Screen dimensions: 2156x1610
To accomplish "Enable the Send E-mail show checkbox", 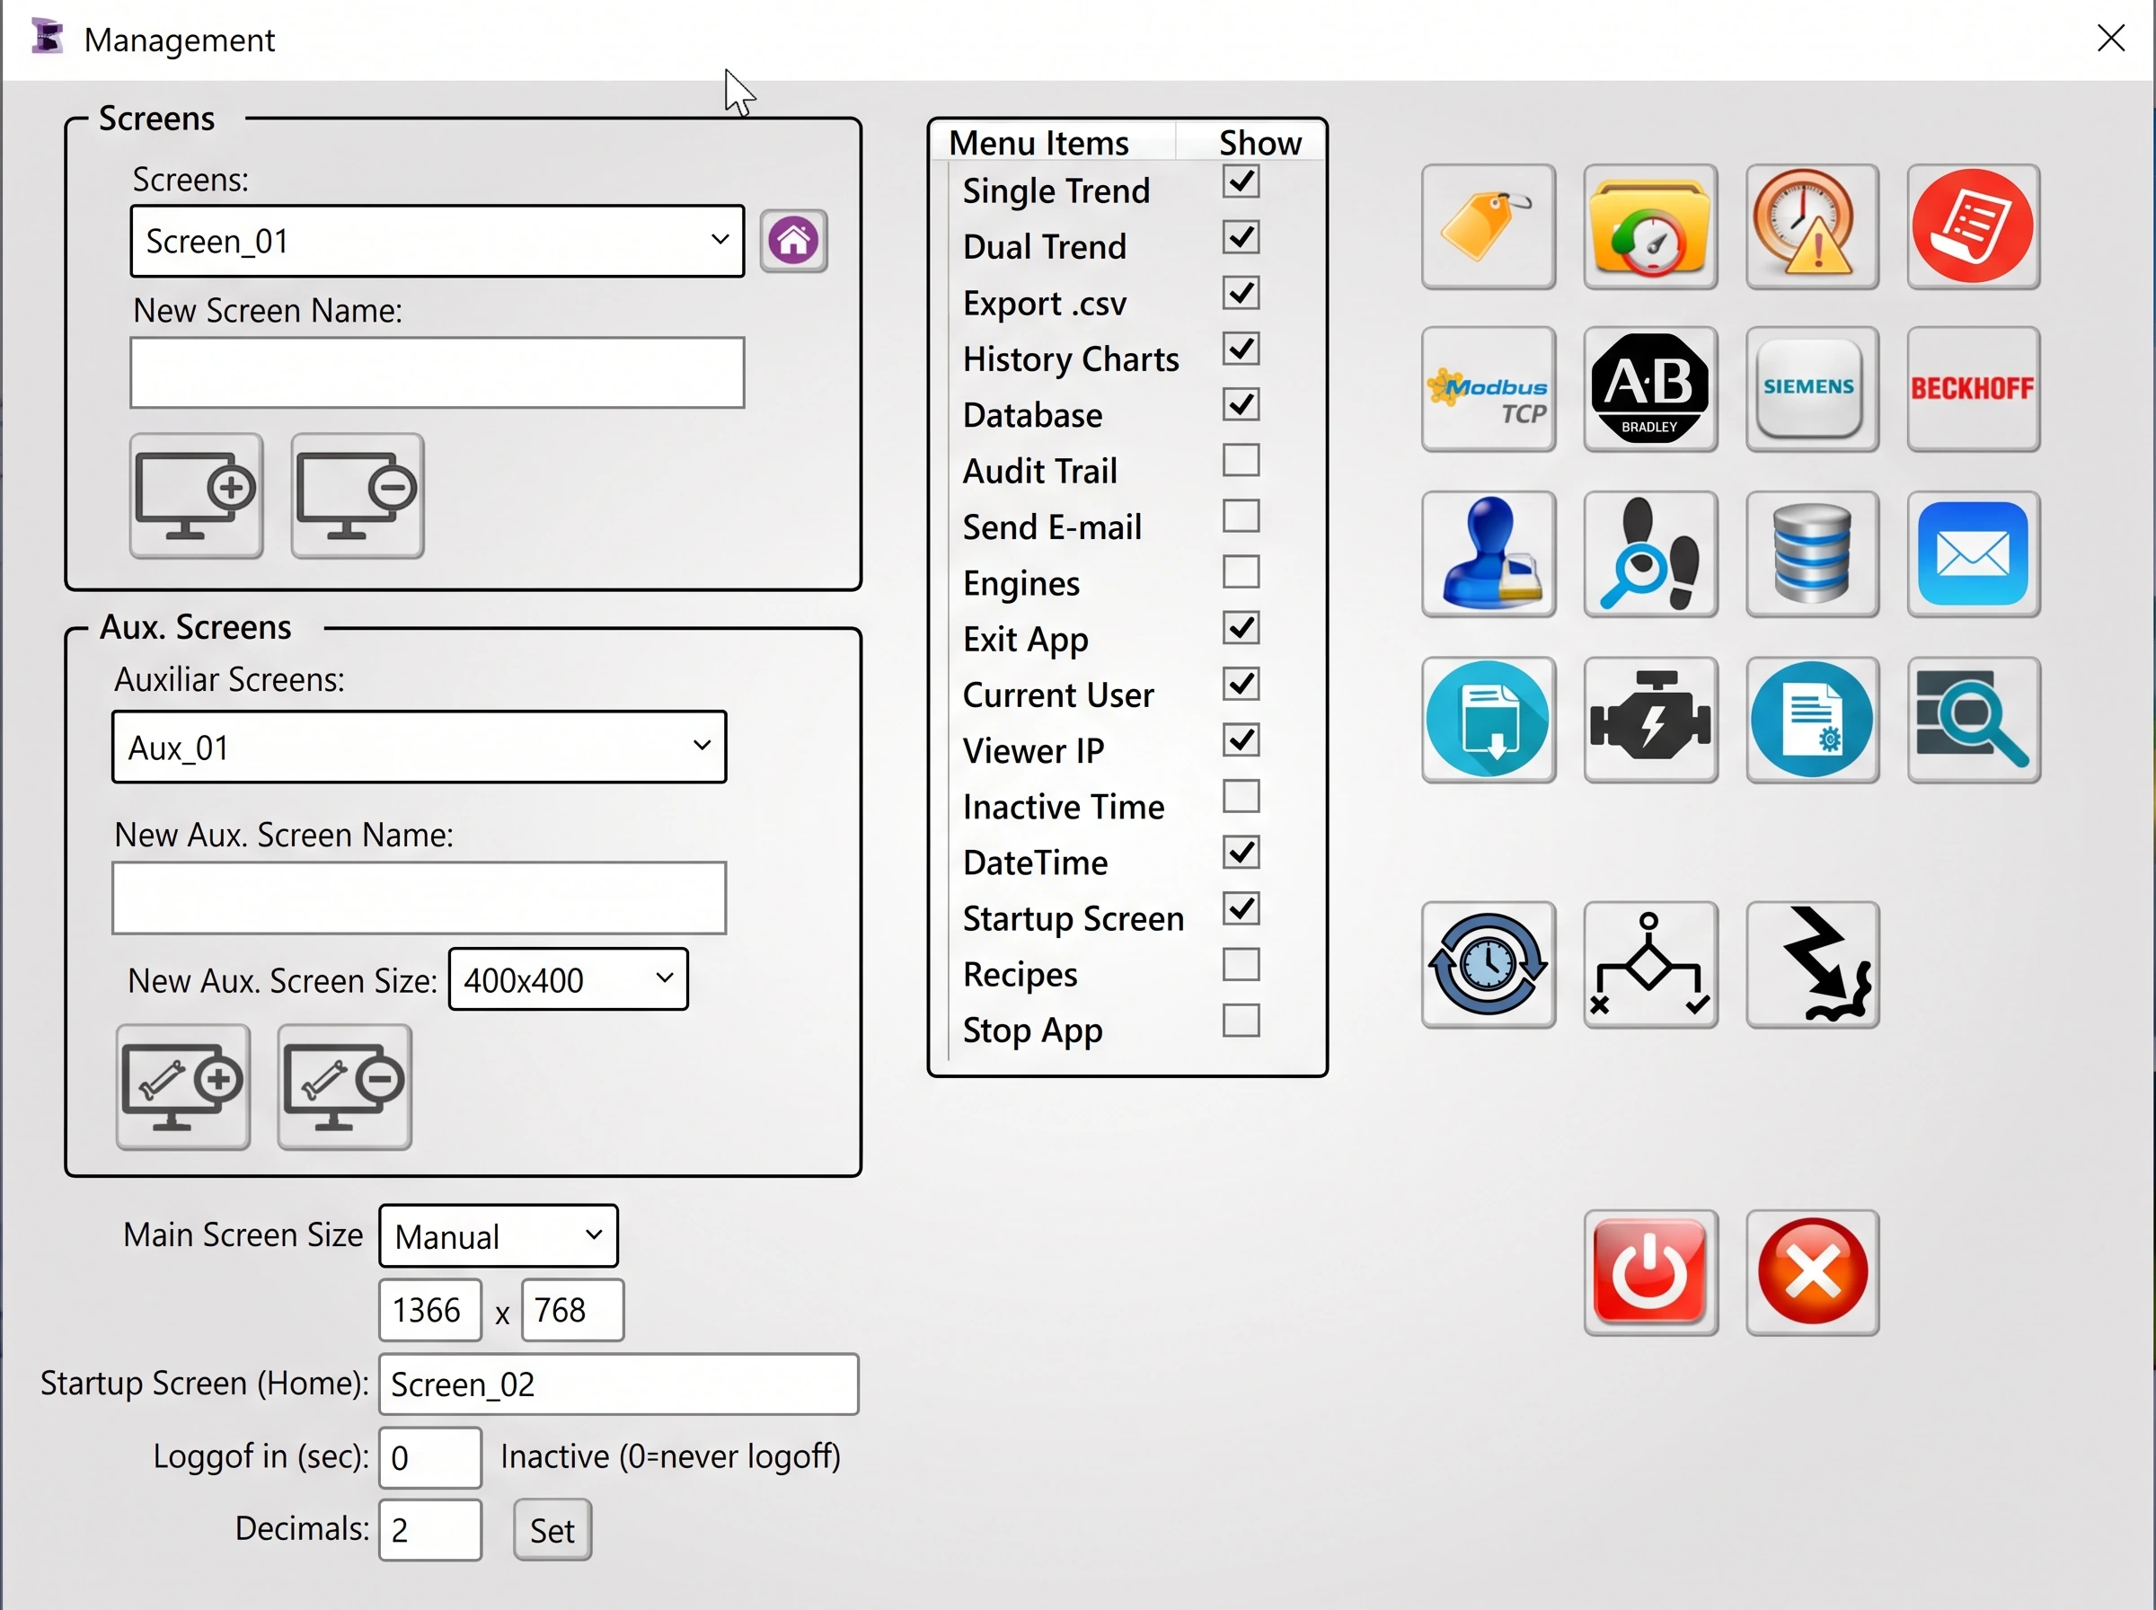I will [x=1241, y=517].
